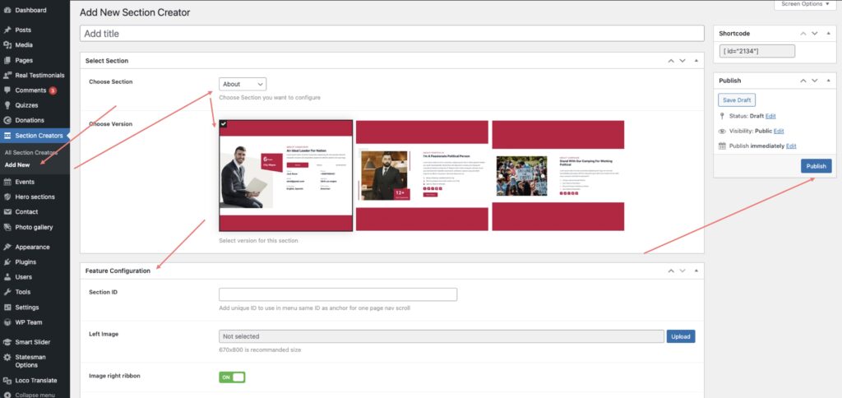Click the Users icon in sidebar
The image size is (842, 398).
(x=7, y=277)
